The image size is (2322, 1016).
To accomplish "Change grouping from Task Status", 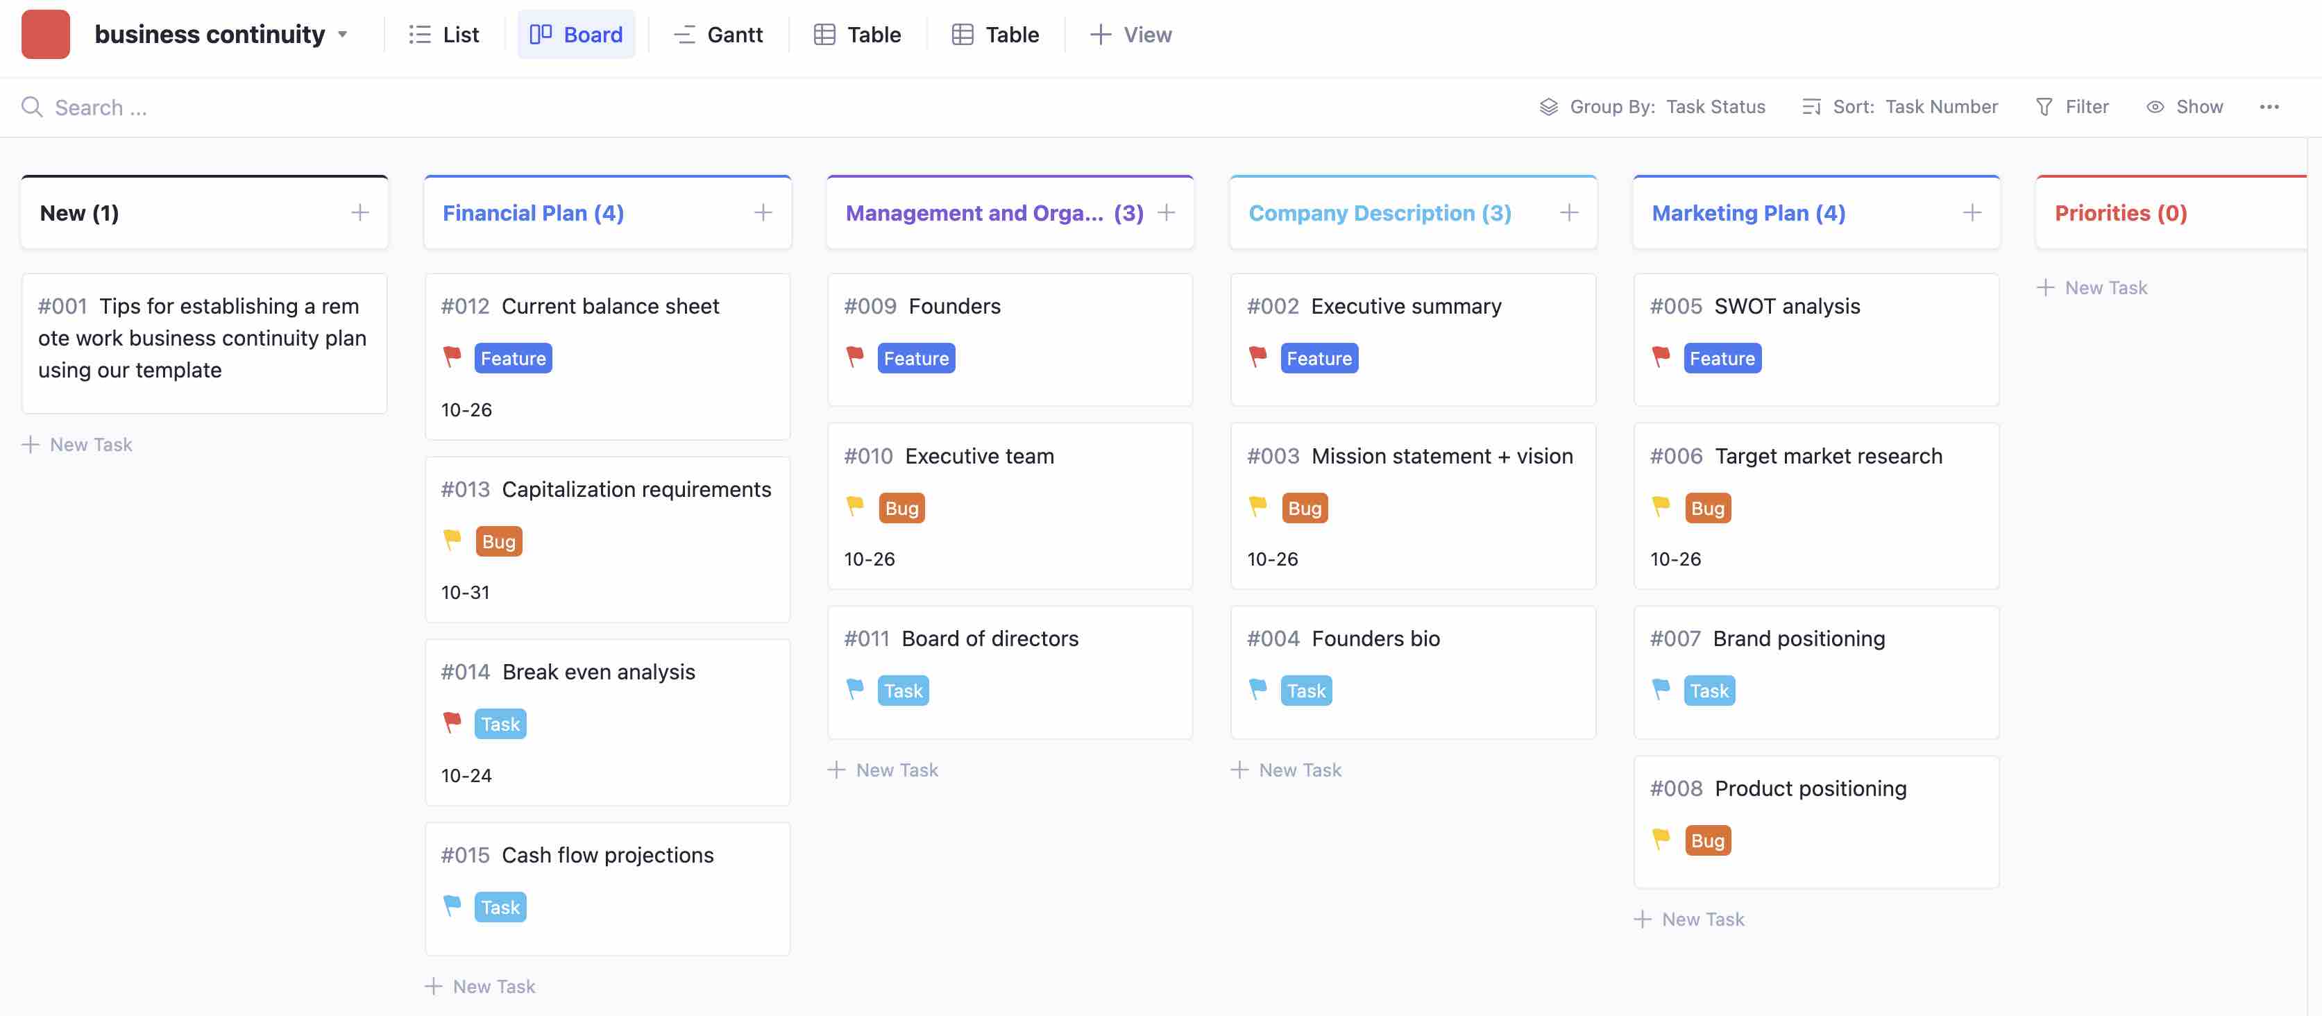I will pyautogui.click(x=1715, y=106).
